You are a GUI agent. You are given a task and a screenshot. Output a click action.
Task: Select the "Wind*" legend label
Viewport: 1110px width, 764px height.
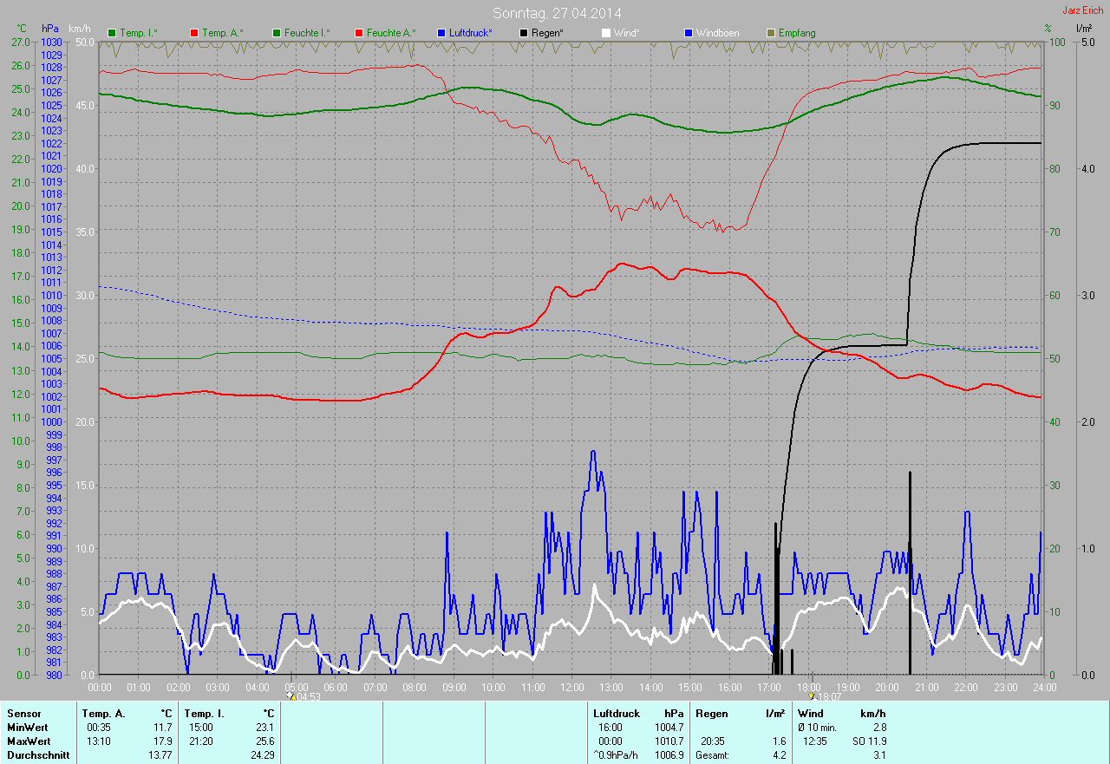627,33
